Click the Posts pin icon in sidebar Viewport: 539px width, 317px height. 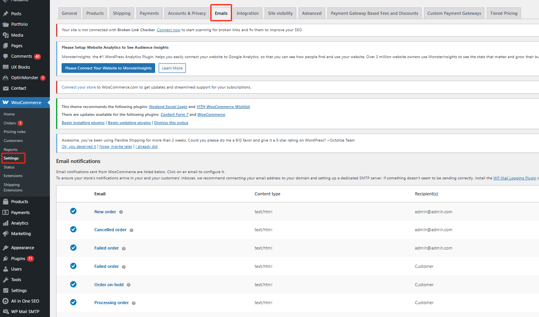point(5,14)
